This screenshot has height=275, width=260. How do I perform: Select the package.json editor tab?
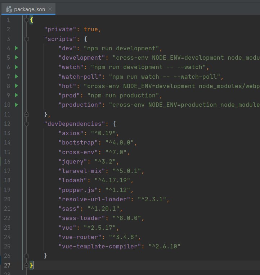pos(28,9)
